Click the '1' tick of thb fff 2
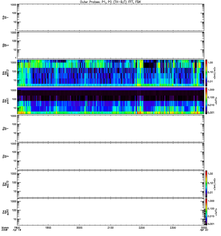 click(16, 58)
